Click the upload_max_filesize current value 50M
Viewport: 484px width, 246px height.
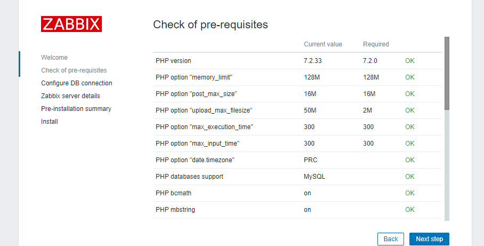[310, 110]
